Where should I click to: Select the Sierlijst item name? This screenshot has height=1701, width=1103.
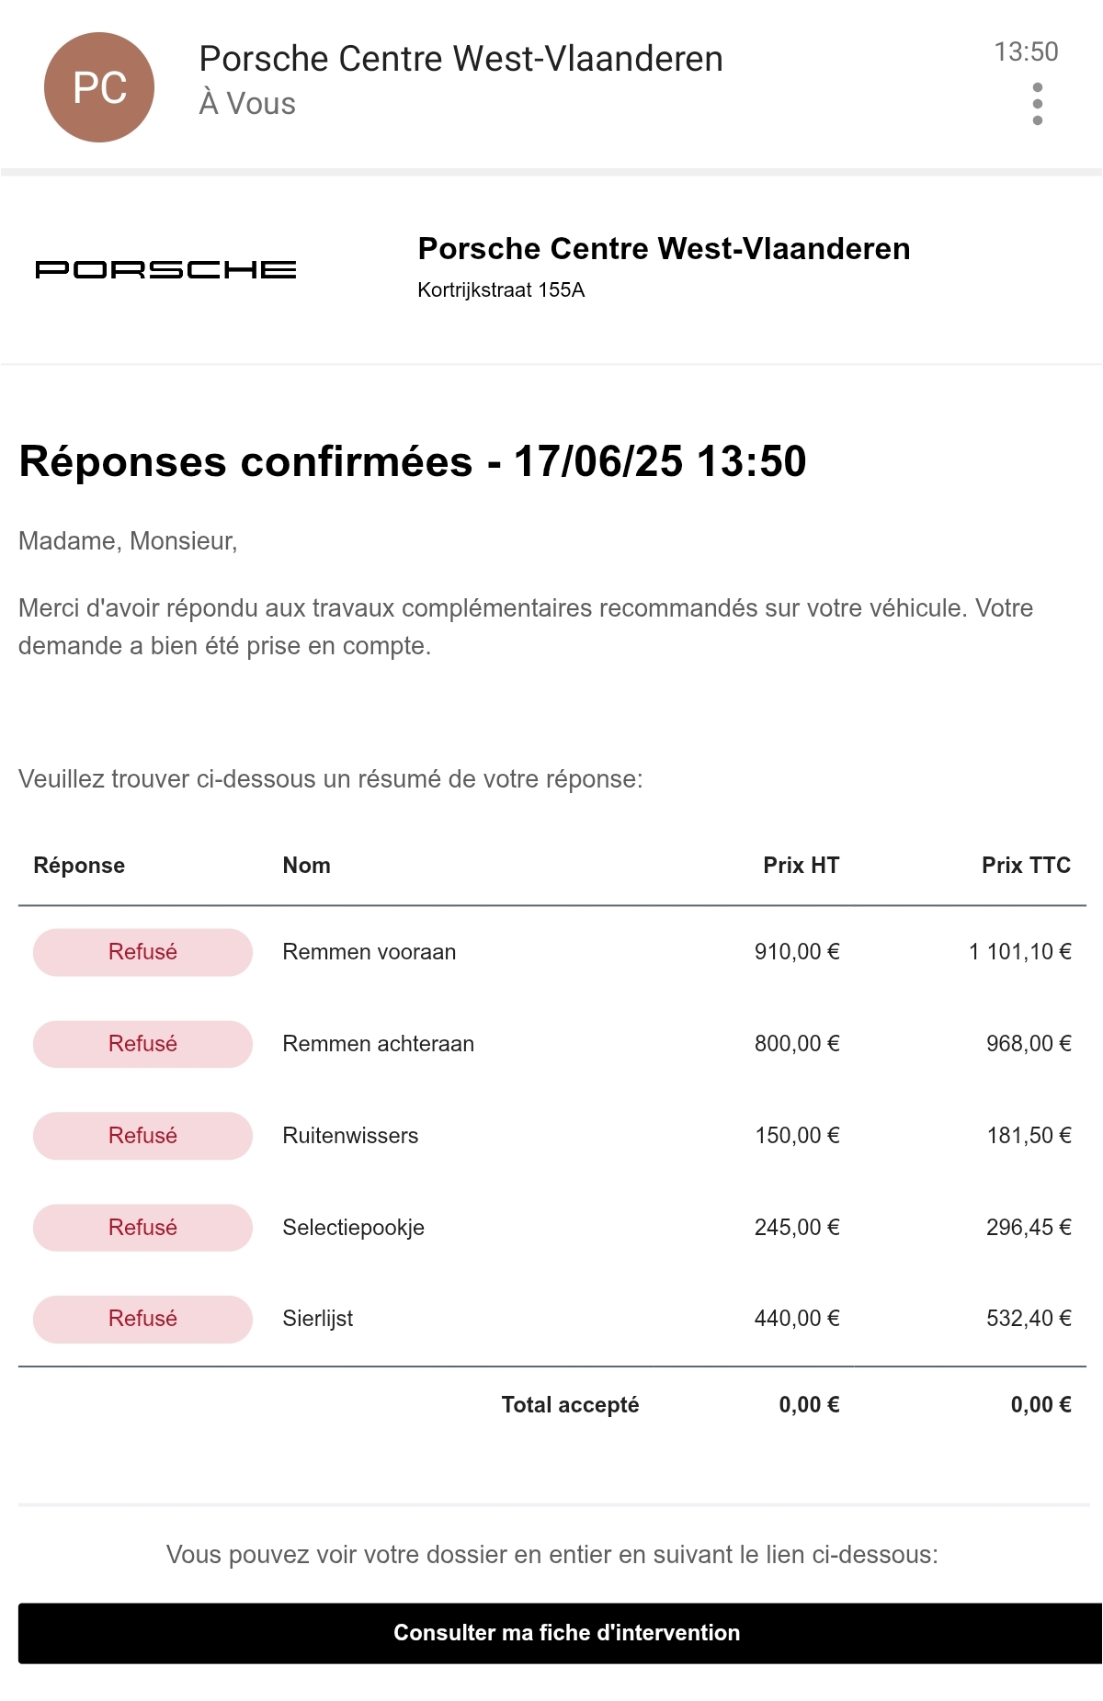pos(317,1319)
